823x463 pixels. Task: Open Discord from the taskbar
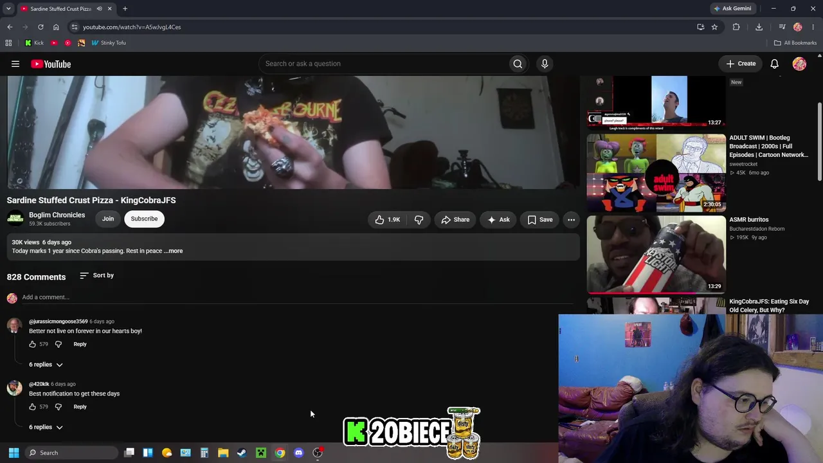point(298,453)
